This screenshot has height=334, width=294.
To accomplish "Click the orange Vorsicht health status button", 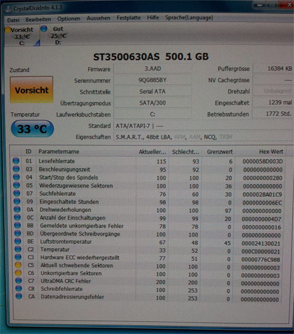I will (31, 90).
